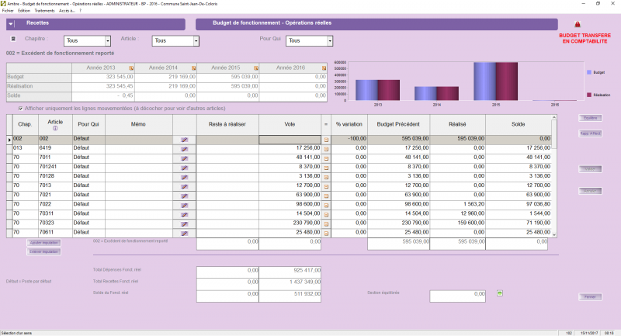
Task: Click the Rapp. Affect. button
Action: tap(590, 133)
